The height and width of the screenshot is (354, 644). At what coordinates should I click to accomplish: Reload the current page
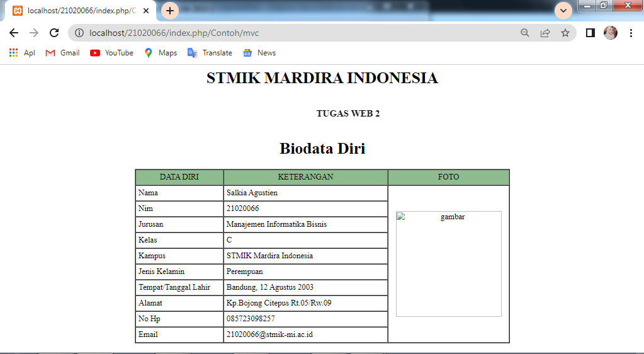coord(54,33)
